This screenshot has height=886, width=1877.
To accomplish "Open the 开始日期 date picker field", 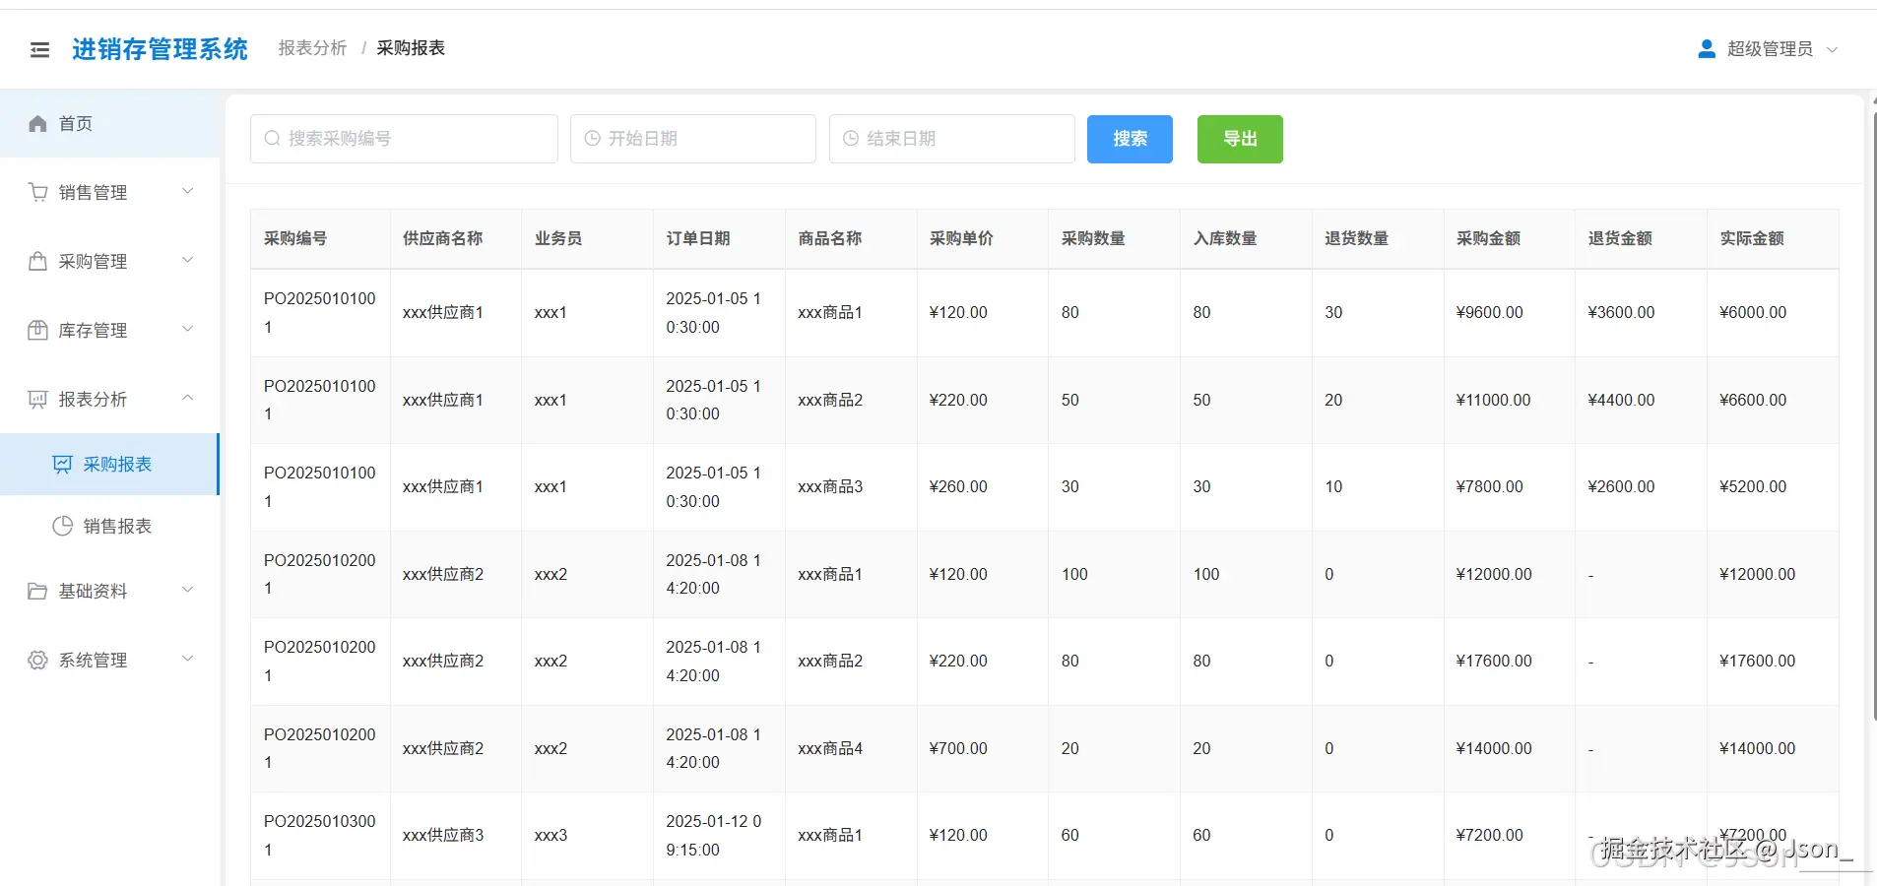I will (693, 139).
